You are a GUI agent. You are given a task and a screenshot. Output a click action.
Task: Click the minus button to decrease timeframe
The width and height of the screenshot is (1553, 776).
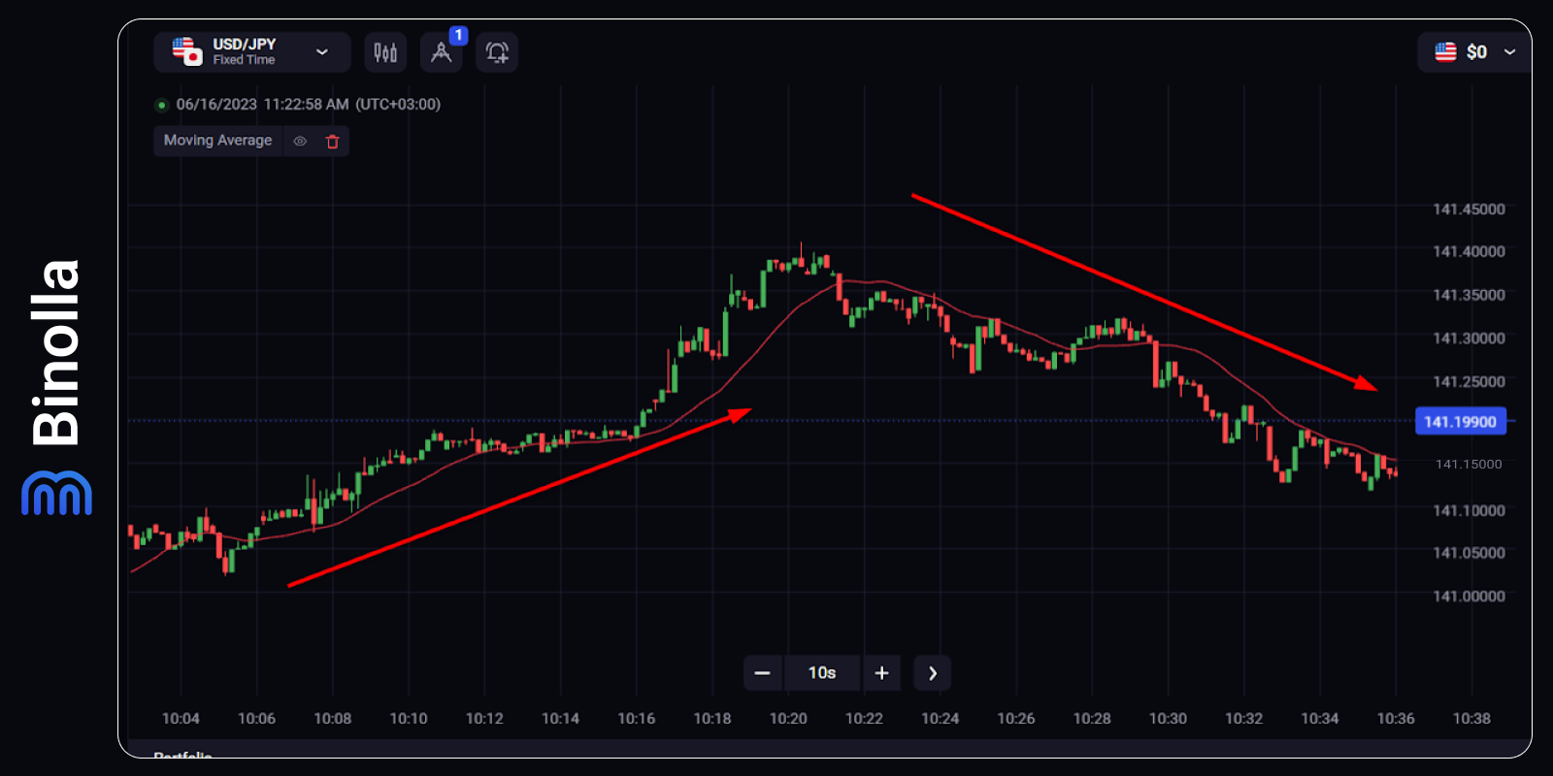(x=763, y=672)
